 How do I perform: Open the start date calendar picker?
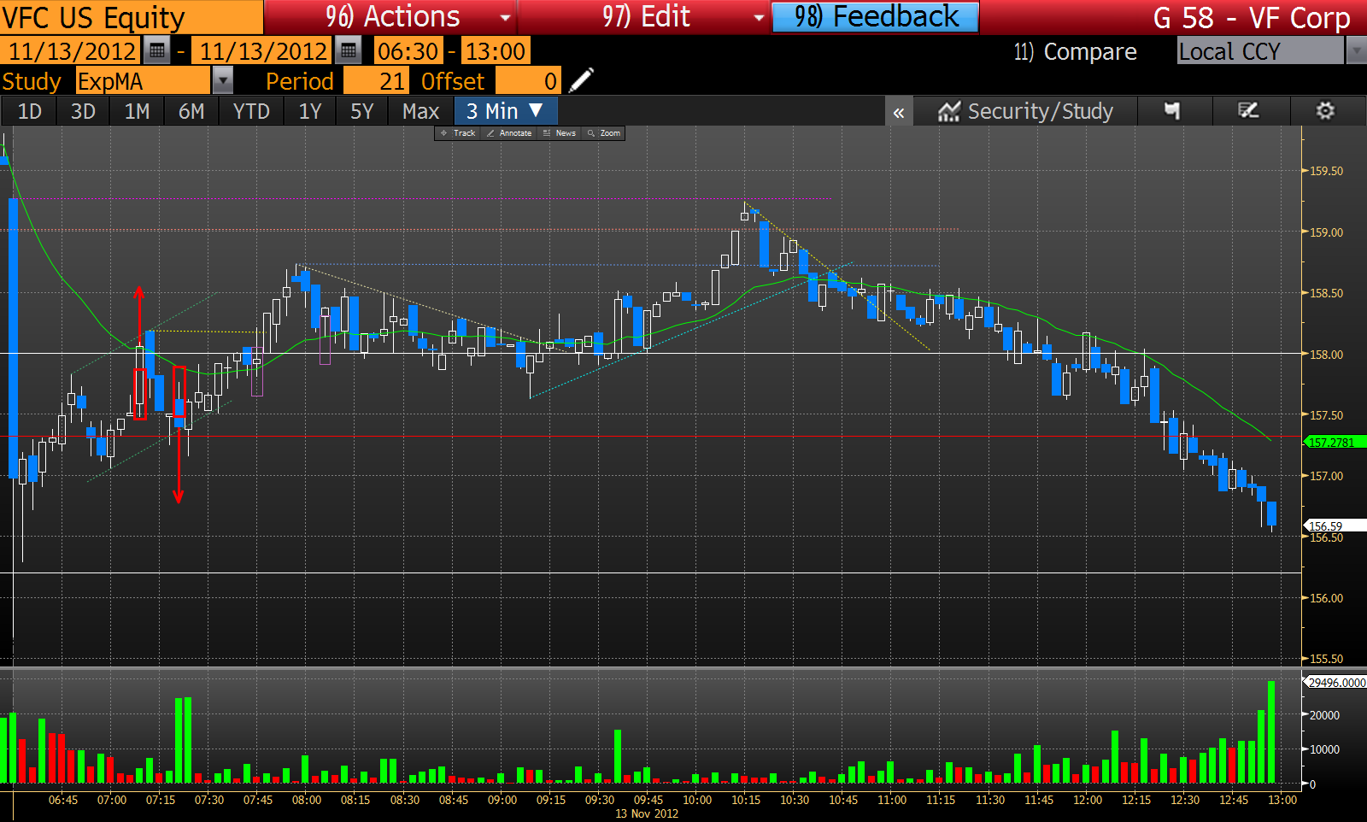pyautogui.click(x=157, y=51)
